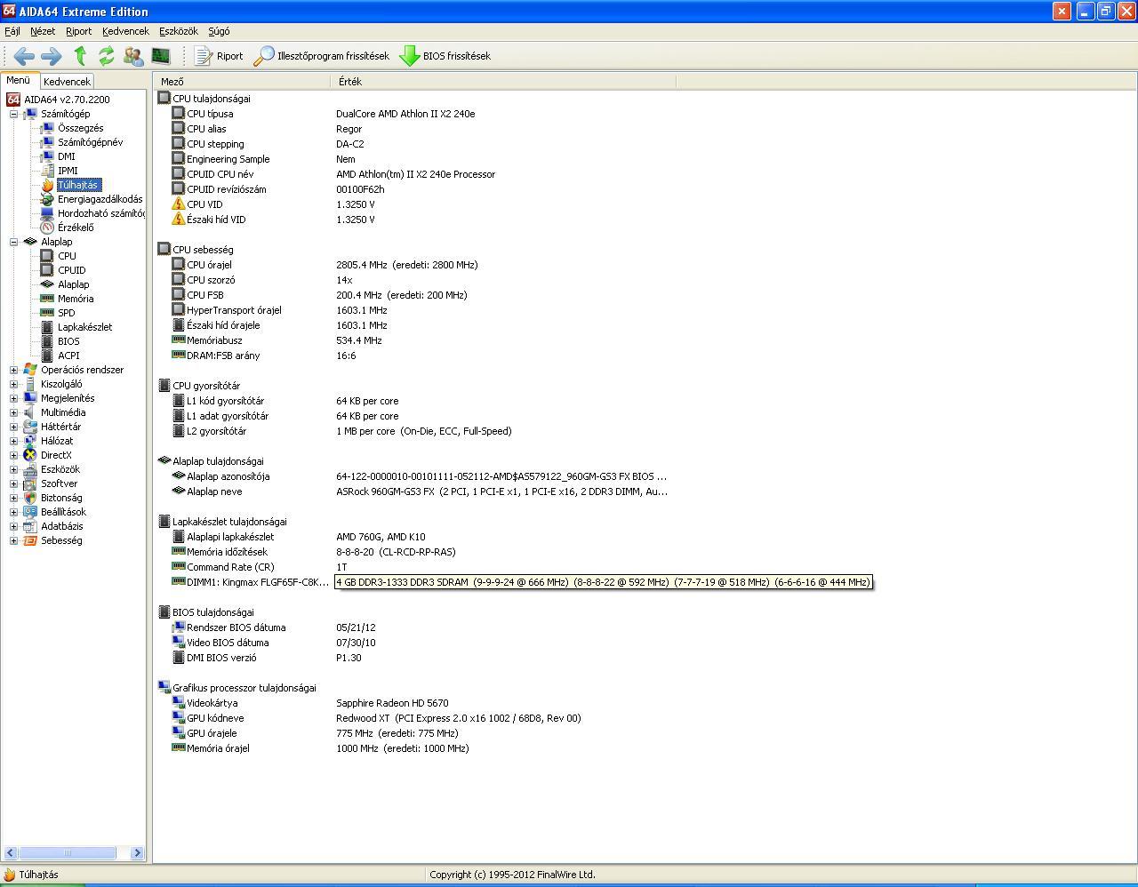Collapse the Számítógép tree node
The image size is (1138, 887).
(x=13, y=114)
